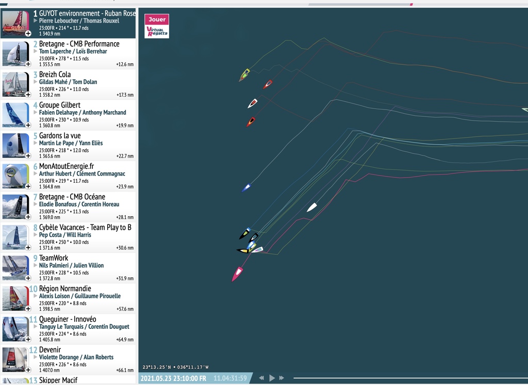Select the boat name 'GUYOT environnement - Ruban Rose'
The height and width of the screenshot is (385, 528).
87,13
